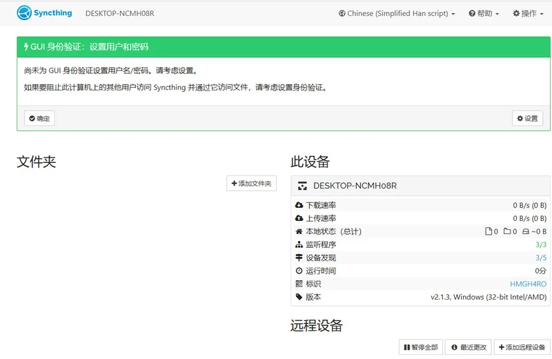Click the 0分 uptime value
Viewport: 552px width, 359px height.
pos(541,271)
